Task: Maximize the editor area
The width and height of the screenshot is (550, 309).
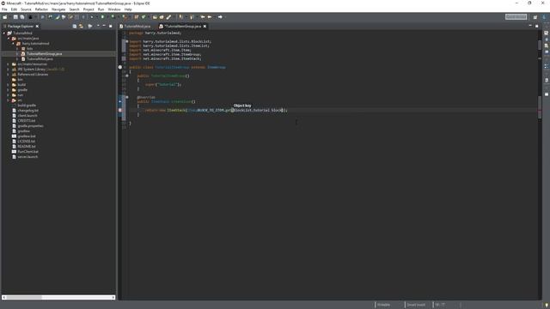Action: pos(536,26)
